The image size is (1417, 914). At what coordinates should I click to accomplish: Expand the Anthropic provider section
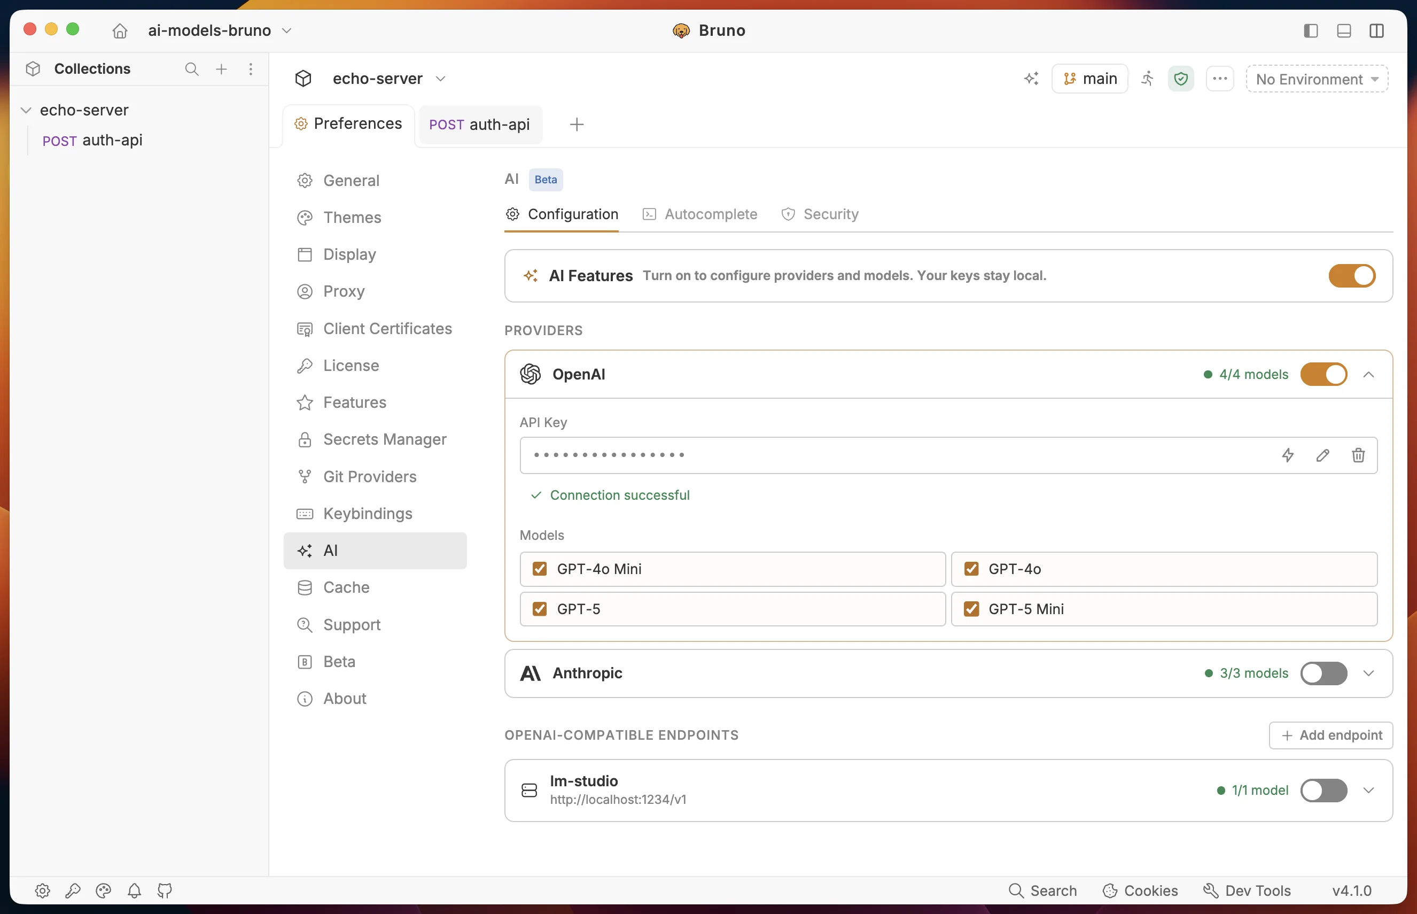point(1368,673)
